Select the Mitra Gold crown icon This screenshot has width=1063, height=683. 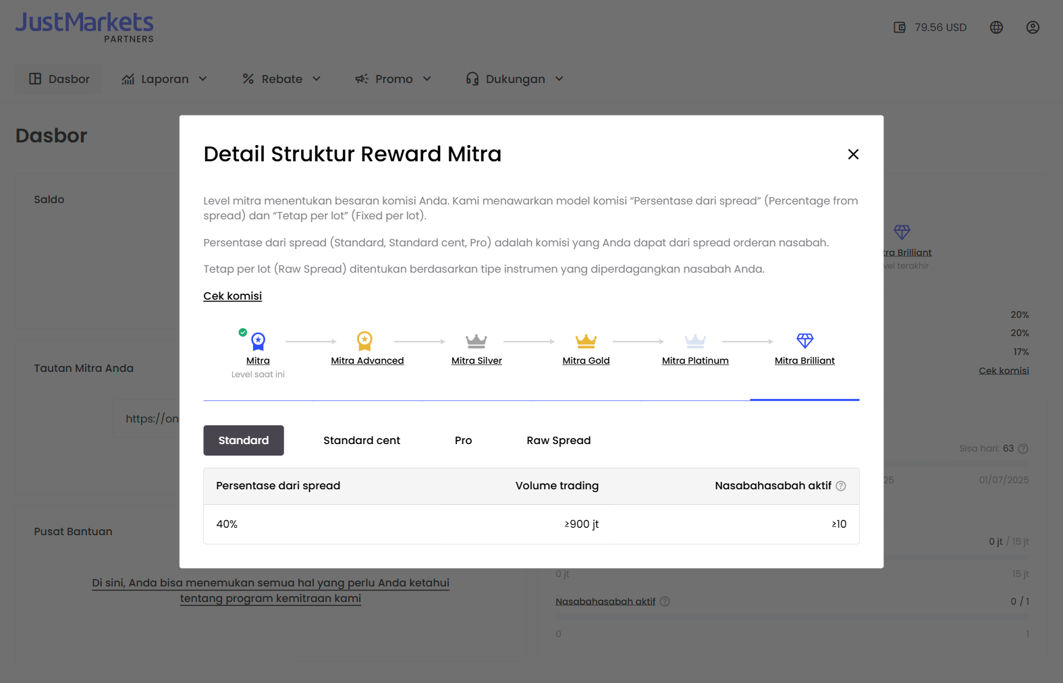point(586,341)
